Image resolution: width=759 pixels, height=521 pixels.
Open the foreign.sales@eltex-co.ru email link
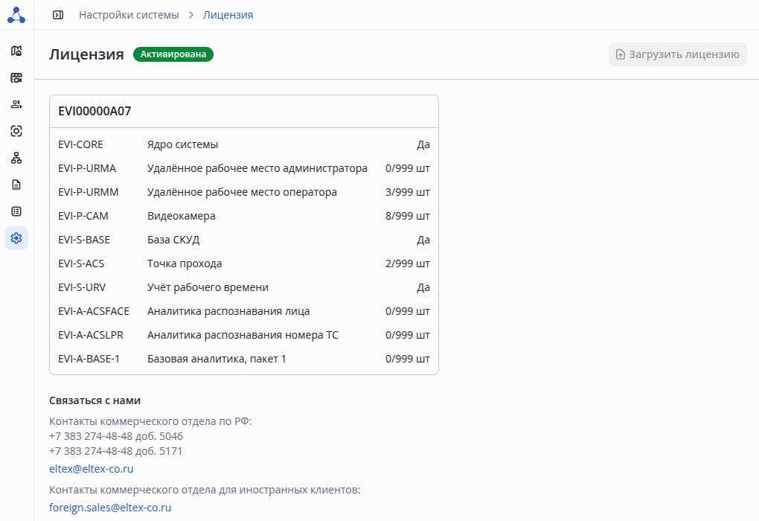coord(110,508)
